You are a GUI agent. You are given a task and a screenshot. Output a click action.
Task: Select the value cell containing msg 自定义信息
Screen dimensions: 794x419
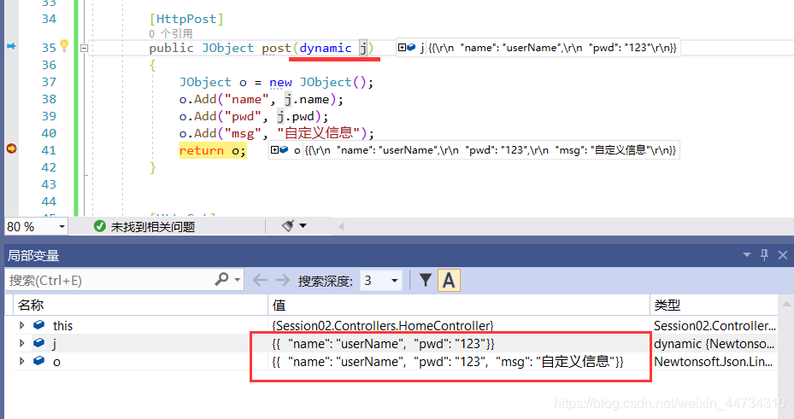[459, 361]
